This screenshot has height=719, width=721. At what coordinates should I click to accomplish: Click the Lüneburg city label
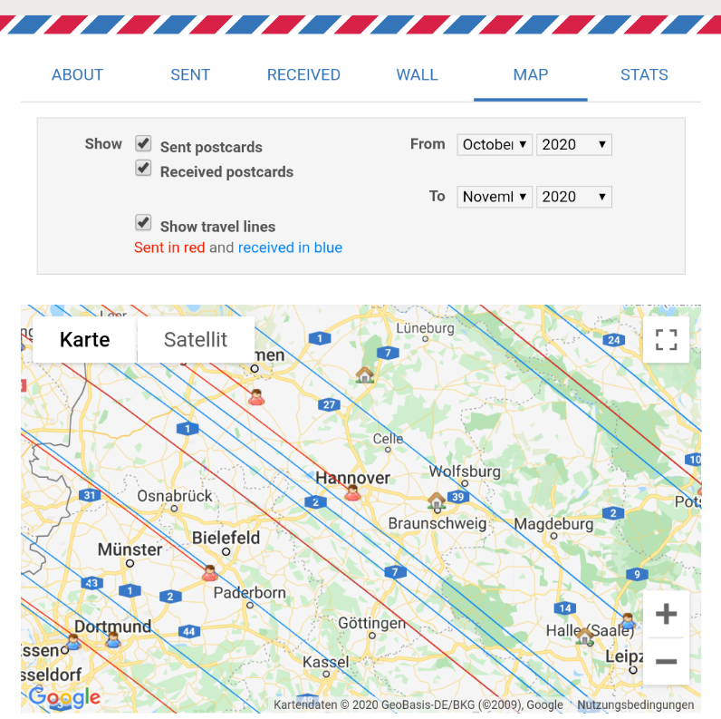[x=426, y=328]
